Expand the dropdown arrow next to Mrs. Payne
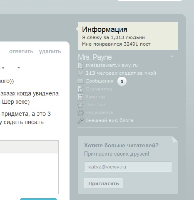Image resolution: width=194 pixels, height=200 pixels. pyautogui.click(x=172, y=56)
